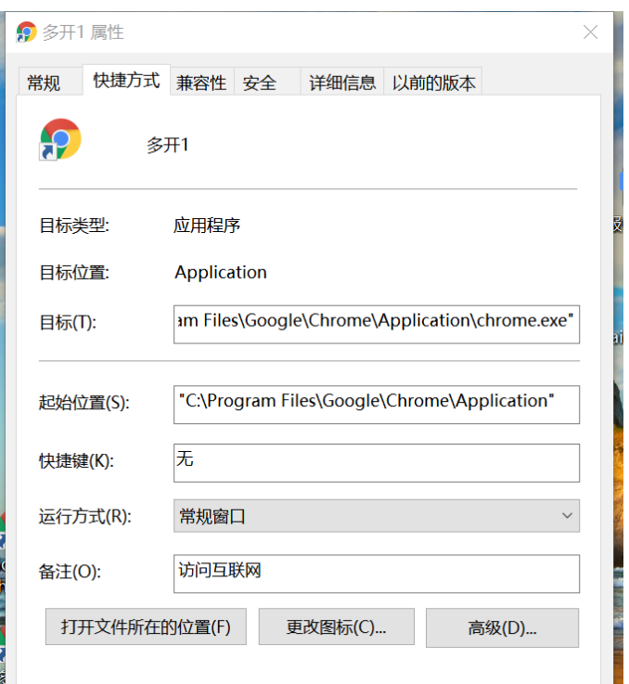Click the 运行方式(R): label

(x=85, y=517)
